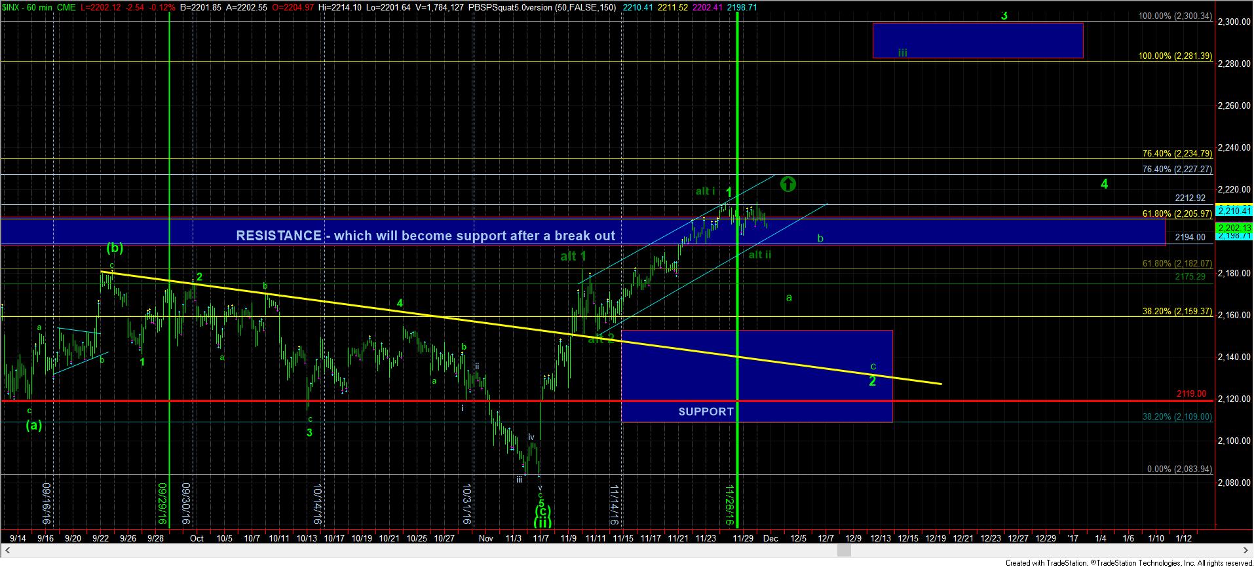1254x567 pixels.
Task: Select the alt 1 wave label
Action: (573, 256)
